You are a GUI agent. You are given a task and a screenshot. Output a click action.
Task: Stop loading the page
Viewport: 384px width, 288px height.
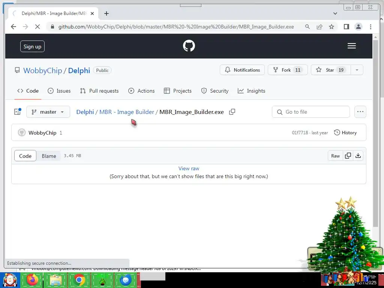click(x=37, y=27)
